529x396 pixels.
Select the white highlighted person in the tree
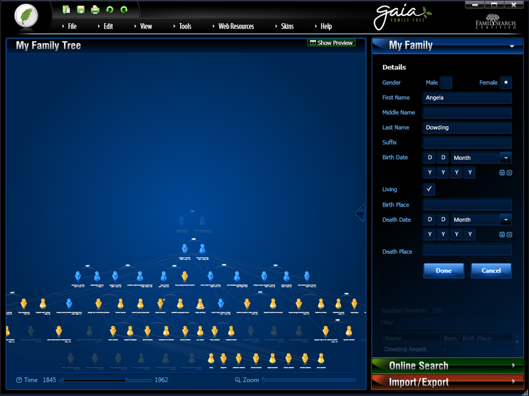200,304
